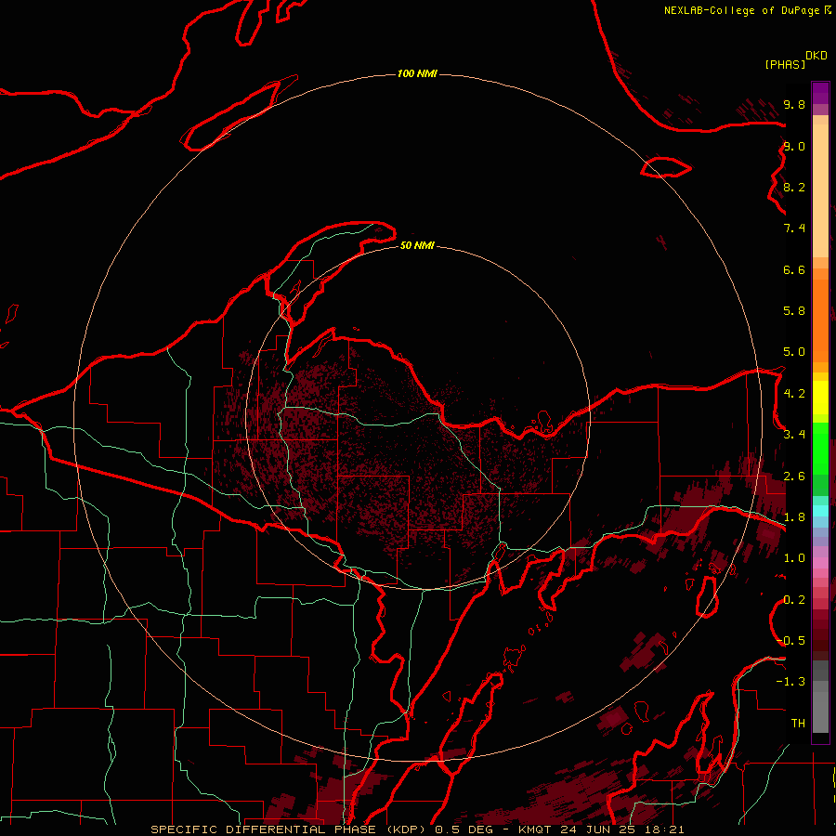Click the 50 NMI range ring label

tap(417, 245)
